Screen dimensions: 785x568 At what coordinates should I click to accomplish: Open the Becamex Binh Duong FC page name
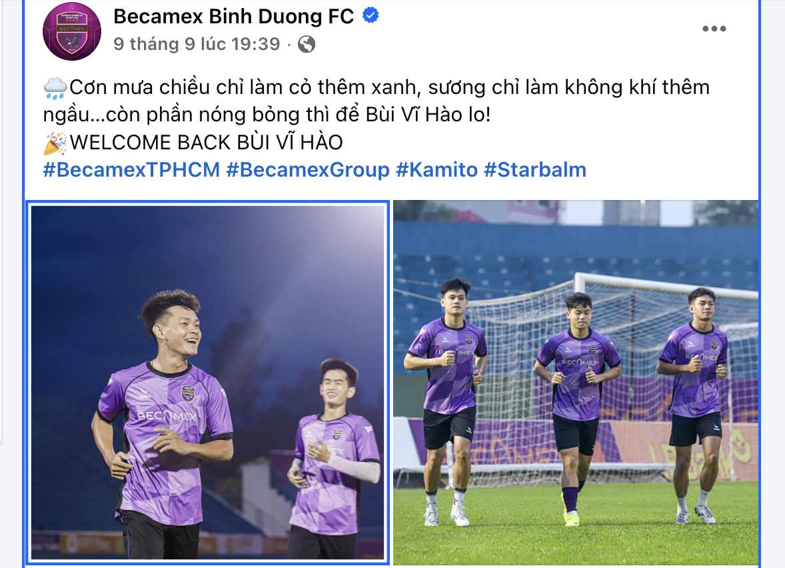[x=234, y=17]
